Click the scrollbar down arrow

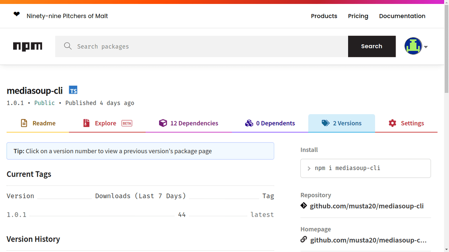tap(446, 249)
